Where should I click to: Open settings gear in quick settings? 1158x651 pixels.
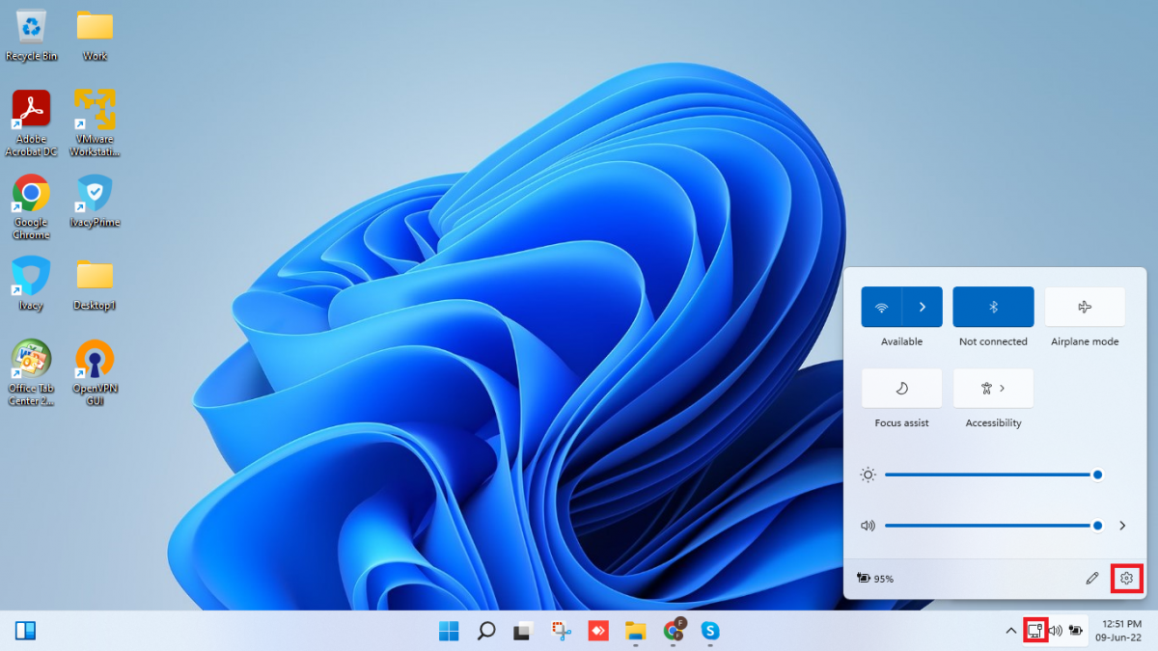1126,578
